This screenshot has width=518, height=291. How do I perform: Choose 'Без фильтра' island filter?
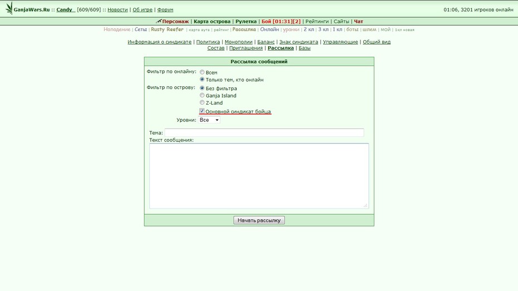coord(202,88)
